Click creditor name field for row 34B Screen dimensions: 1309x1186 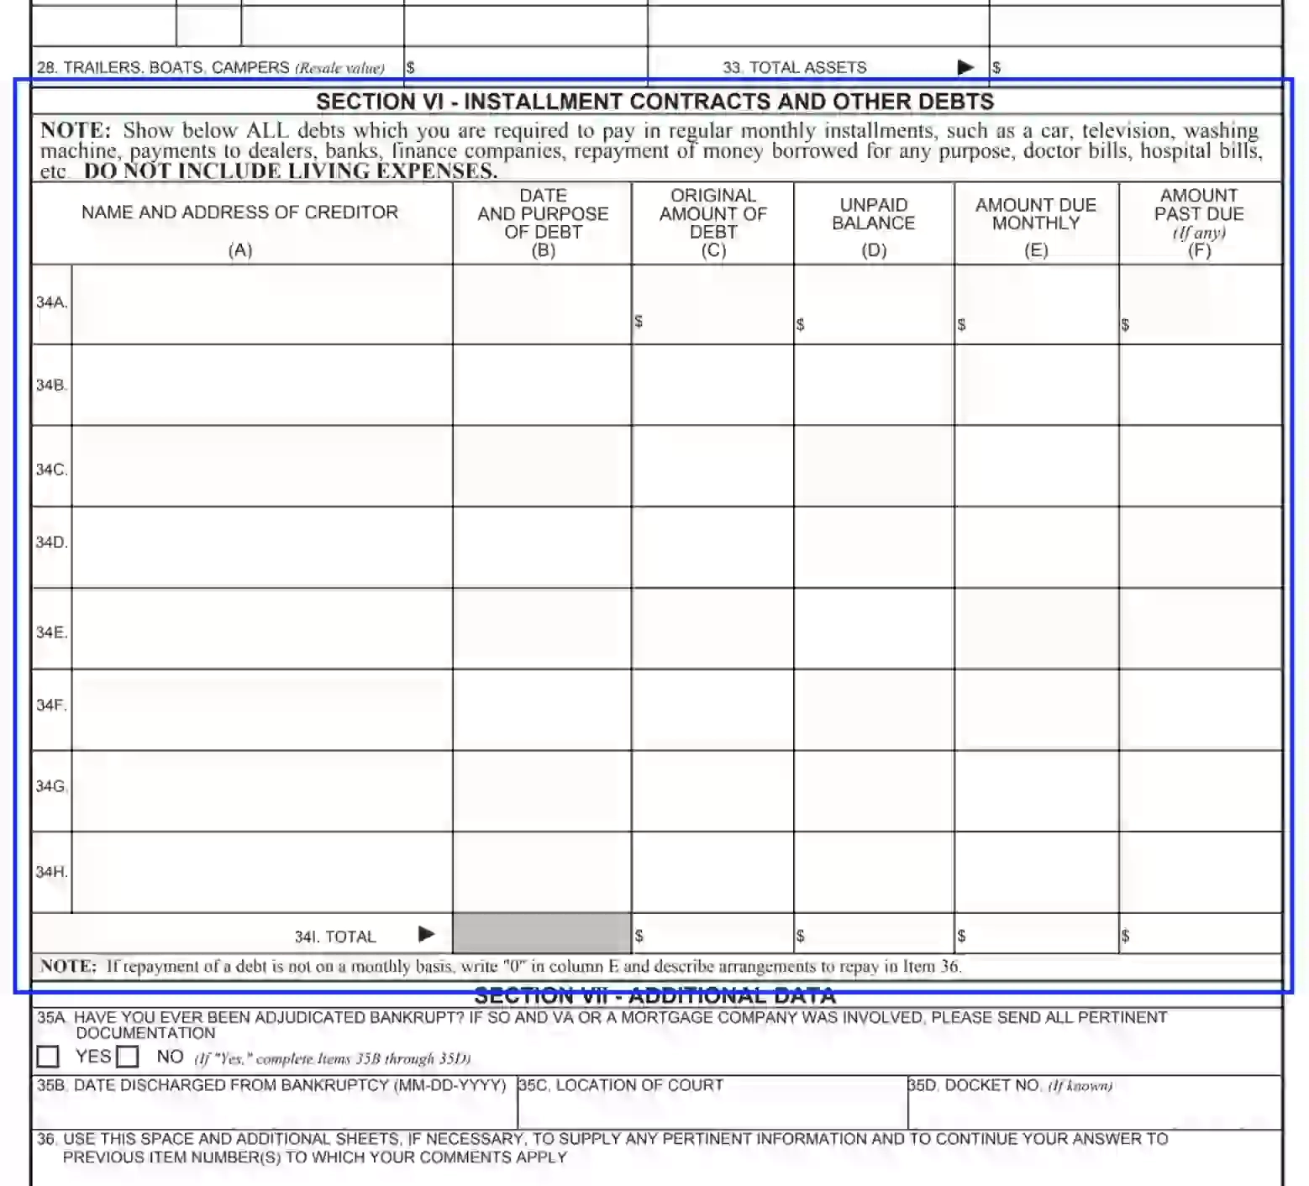pos(262,385)
